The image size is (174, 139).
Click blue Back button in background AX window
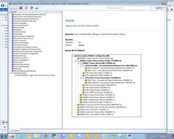pos(3,5)
